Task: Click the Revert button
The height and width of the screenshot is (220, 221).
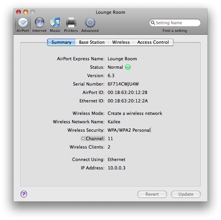Action: point(152,194)
